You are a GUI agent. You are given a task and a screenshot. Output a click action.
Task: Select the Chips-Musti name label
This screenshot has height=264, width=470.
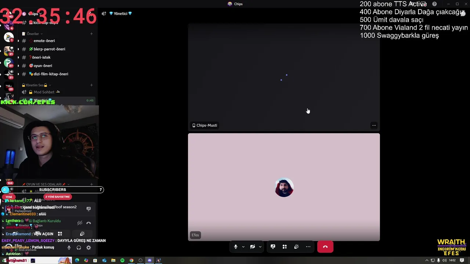(205, 125)
